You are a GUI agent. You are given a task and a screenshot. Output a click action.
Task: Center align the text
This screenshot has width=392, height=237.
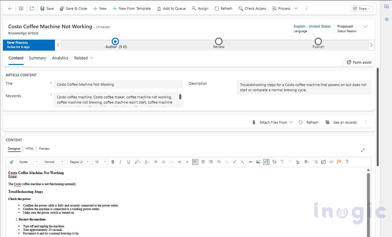[203, 162]
